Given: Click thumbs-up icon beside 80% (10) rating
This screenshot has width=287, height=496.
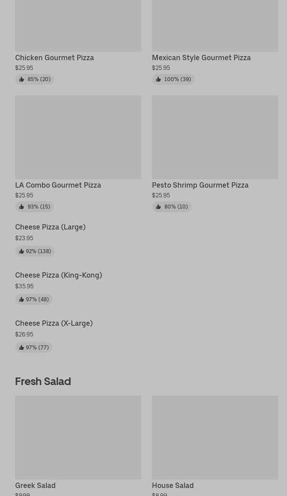Looking at the screenshot, I should tap(158, 207).
